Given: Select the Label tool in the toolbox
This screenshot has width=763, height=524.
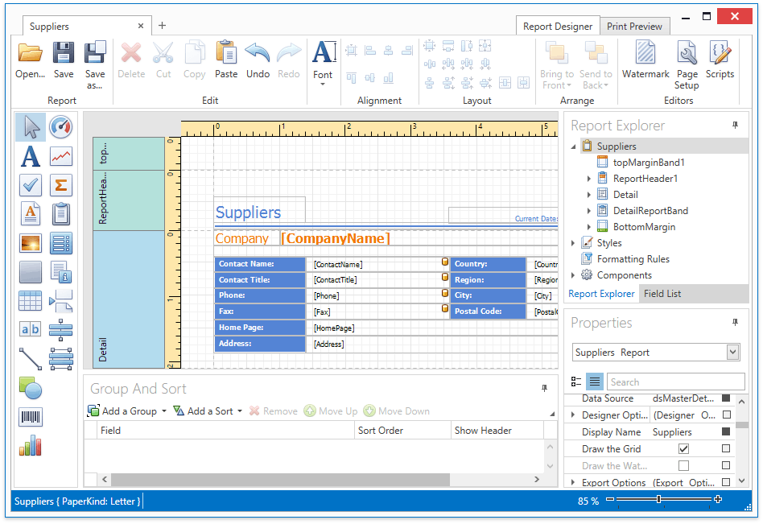Looking at the screenshot, I should click(x=30, y=156).
